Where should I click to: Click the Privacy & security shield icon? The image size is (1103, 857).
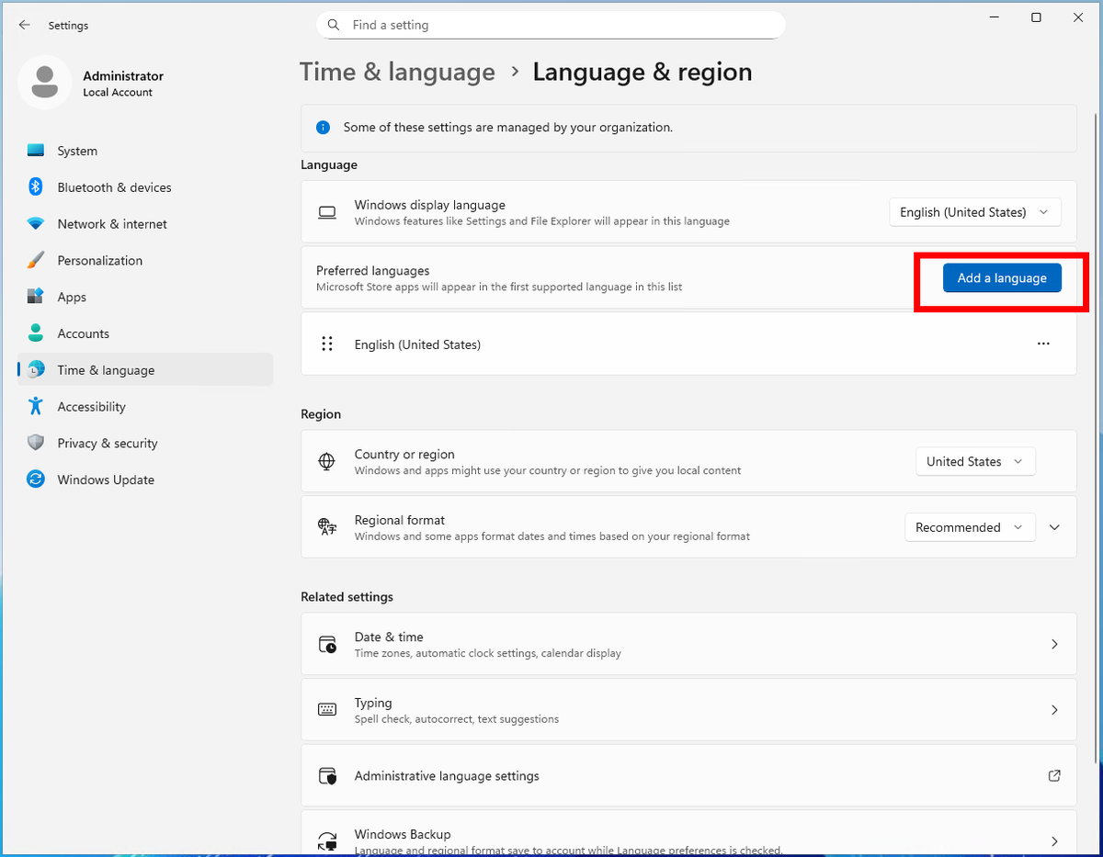pyautogui.click(x=36, y=443)
